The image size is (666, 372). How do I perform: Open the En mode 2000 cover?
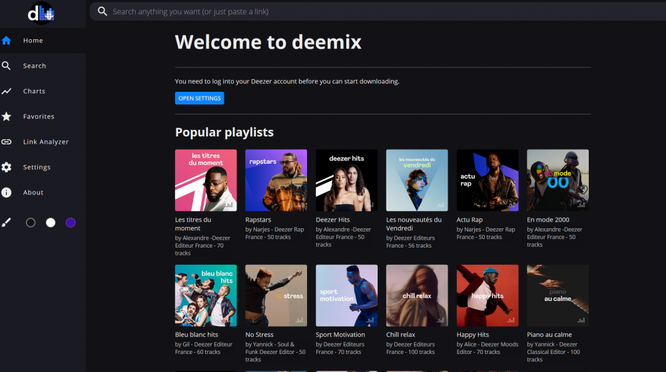[557, 180]
